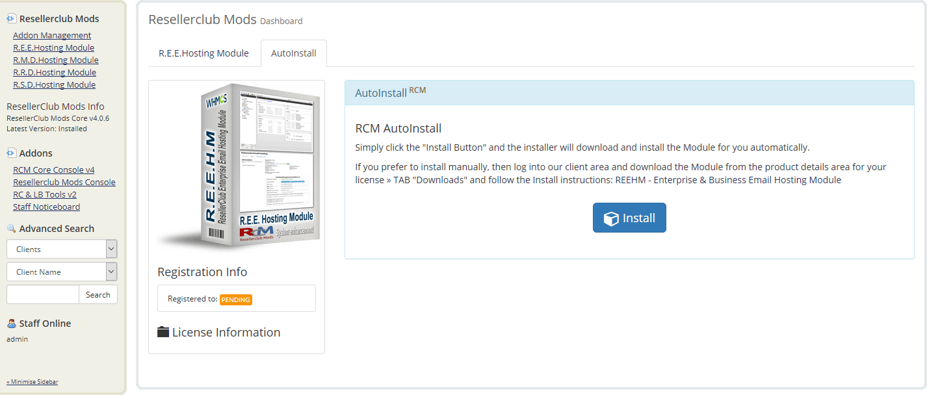This screenshot has height=395, width=927.
Task: Open R.E.E.Hosting Module sidebar link
Action: click(53, 47)
